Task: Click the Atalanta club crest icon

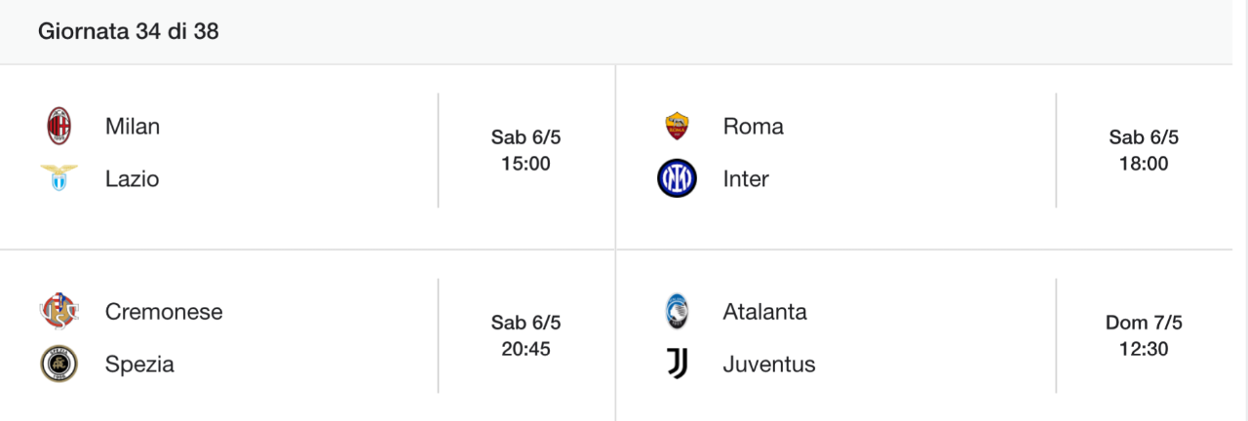Action: [x=677, y=311]
